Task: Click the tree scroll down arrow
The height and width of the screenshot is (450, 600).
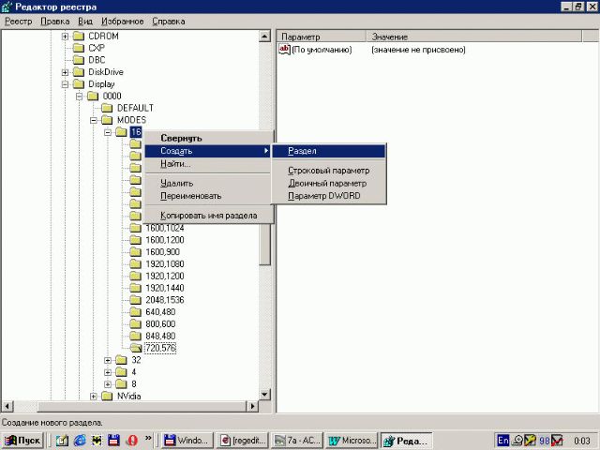Action: (264, 395)
